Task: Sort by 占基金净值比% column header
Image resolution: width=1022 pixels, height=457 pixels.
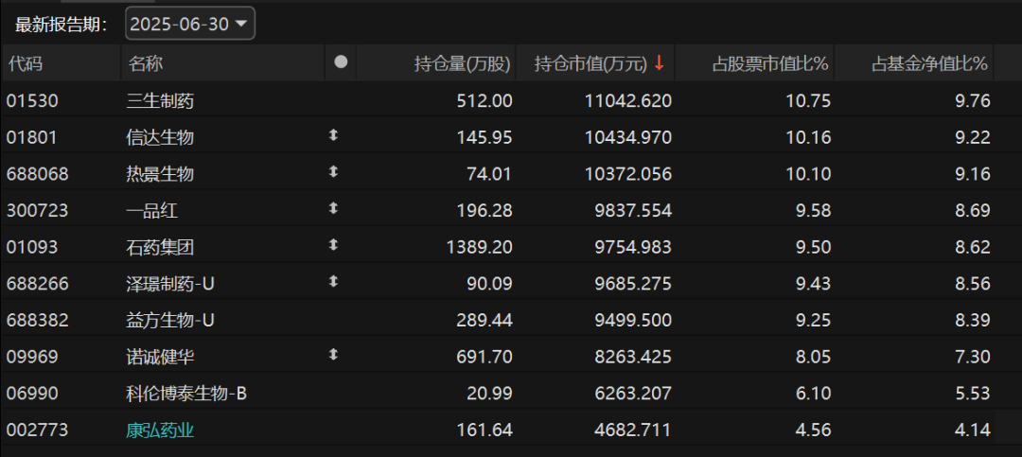Action: click(929, 63)
